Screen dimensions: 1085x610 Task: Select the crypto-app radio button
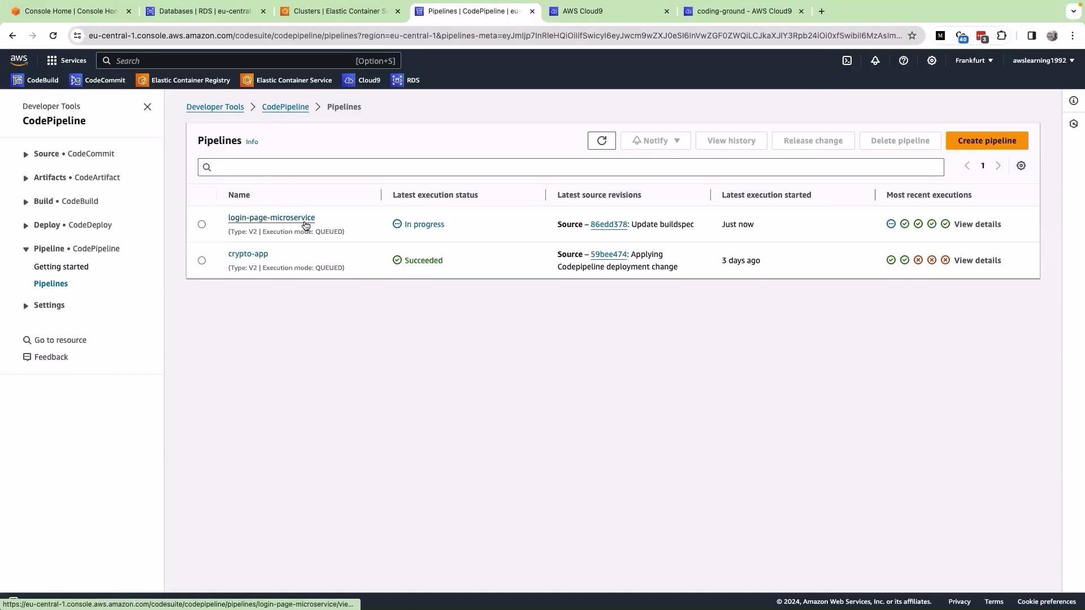pyautogui.click(x=202, y=261)
